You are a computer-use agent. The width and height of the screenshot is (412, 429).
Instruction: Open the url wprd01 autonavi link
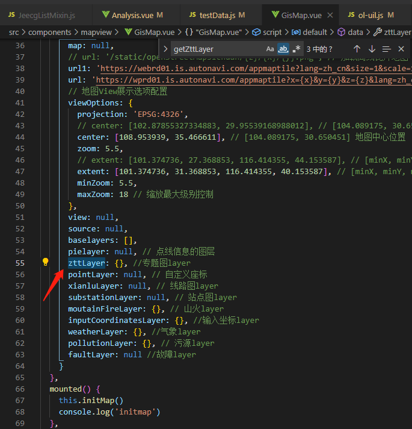[x=254, y=80]
